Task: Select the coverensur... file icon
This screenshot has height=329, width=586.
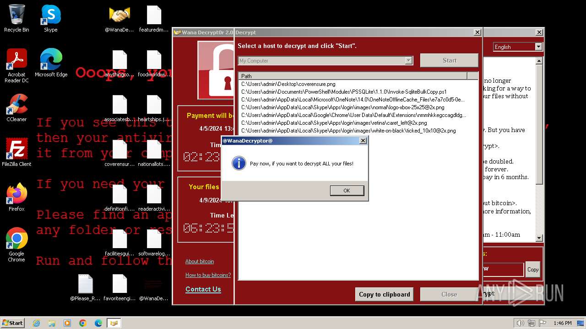Action: click(119, 153)
